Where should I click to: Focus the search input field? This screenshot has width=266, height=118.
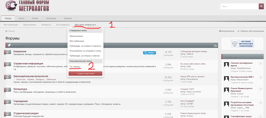pyautogui.click(x=239, y=7)
